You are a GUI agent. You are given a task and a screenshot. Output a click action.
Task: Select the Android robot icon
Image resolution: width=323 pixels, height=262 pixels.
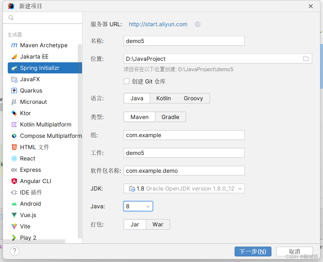click(14, 204)
